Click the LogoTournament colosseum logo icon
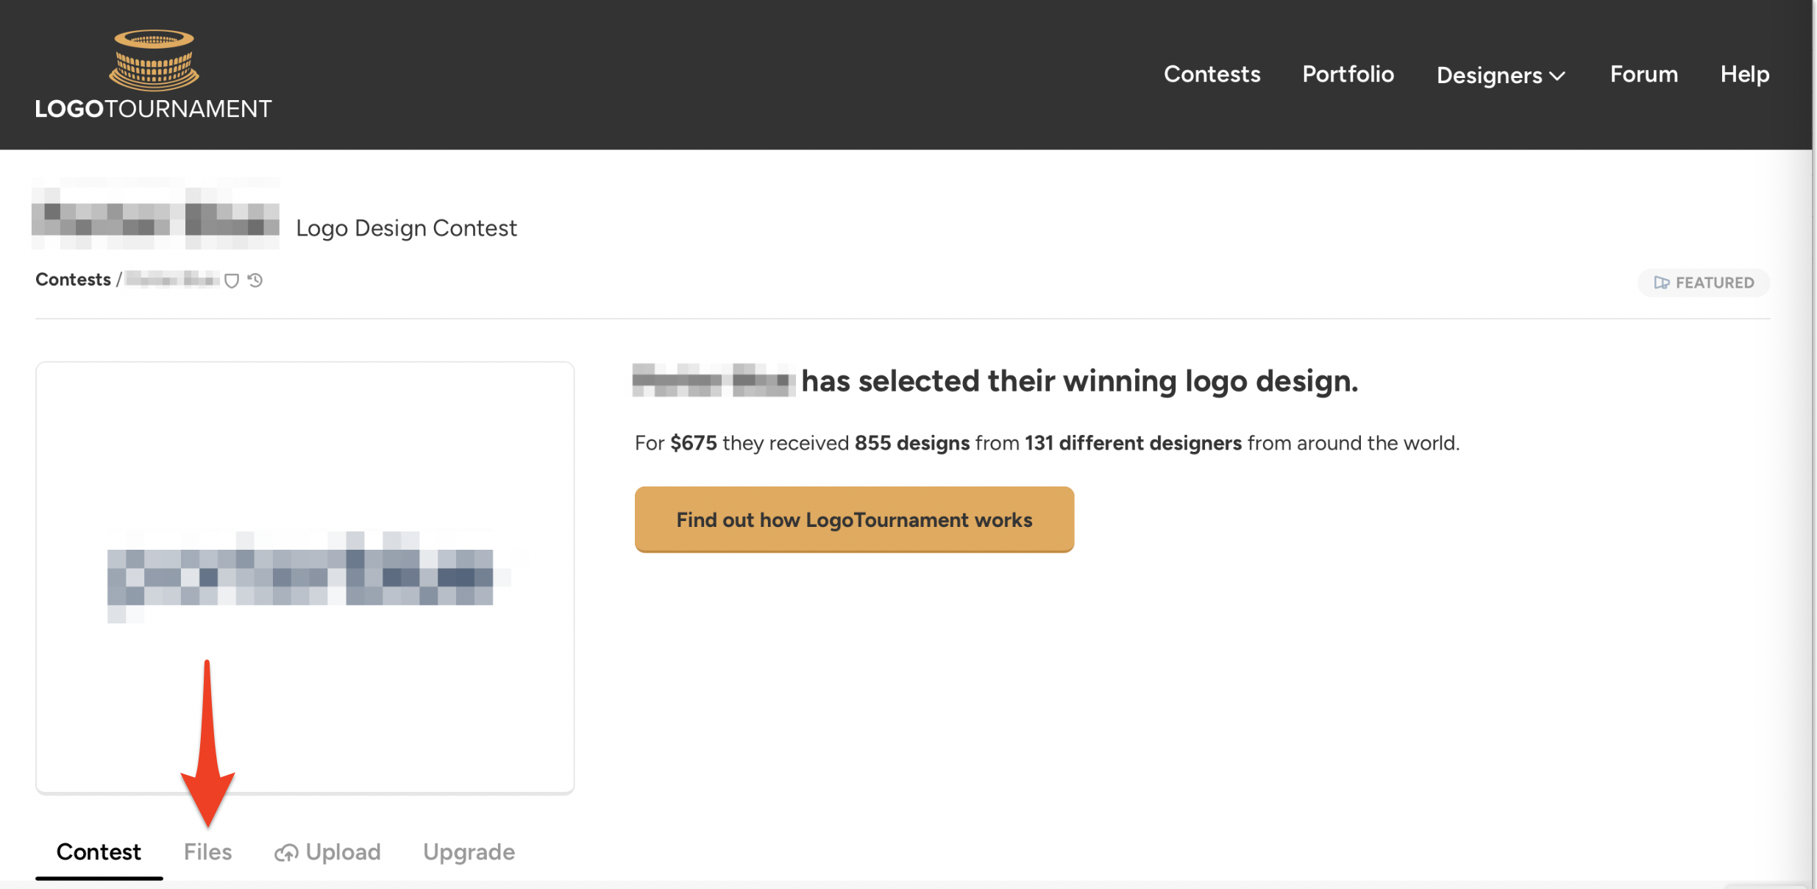This screenshot has width=1817, height=889. point(154,60)
